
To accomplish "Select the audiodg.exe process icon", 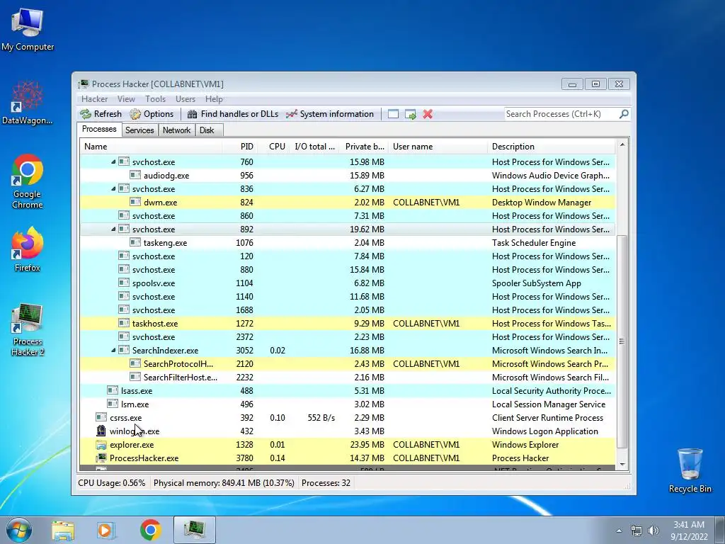I will (135, 175).
